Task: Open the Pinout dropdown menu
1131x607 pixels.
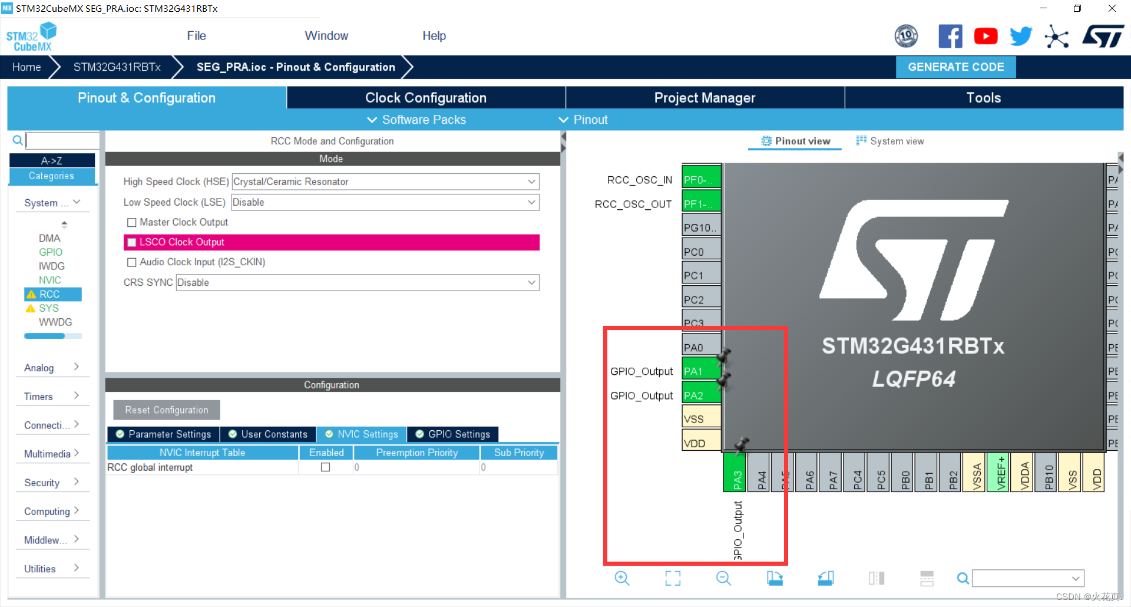Action: coord(583,120)
